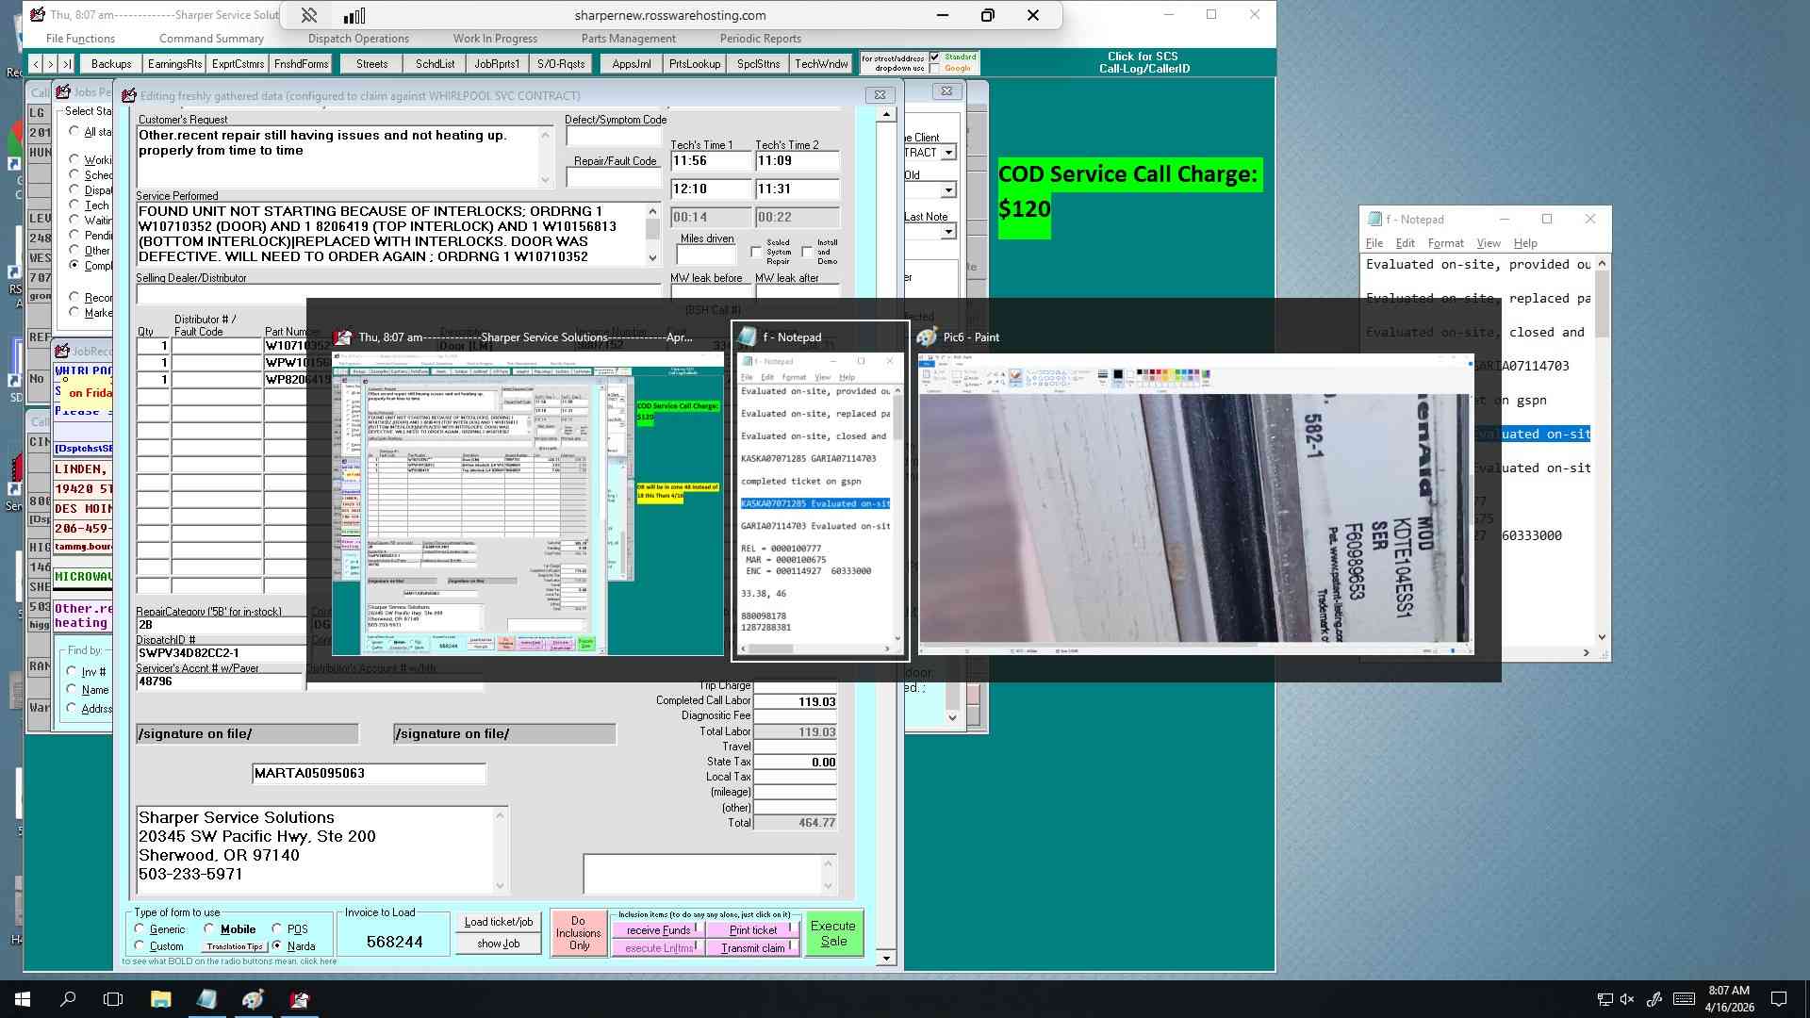This screenshot has width=1810, height=1018.
Task: Open taskbar Search icon
Action: click(68, 999)
